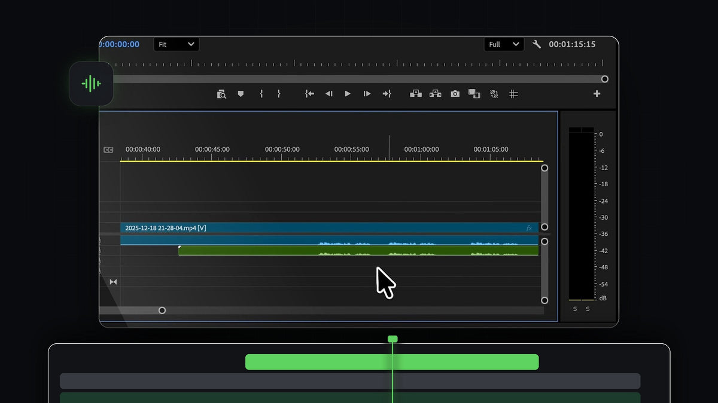Click timeline ruler at 00:01:05:00
This screenshot has width=718, height=403.
click(x=491, y=149)
